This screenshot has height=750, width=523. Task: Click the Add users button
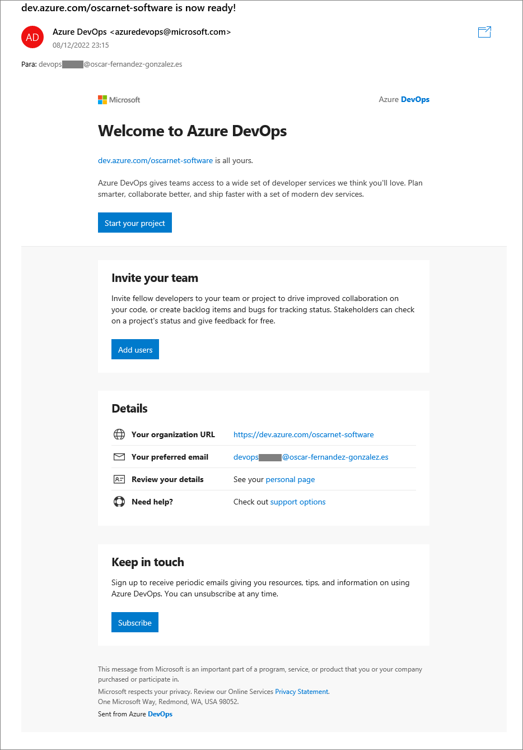(135, 349)
